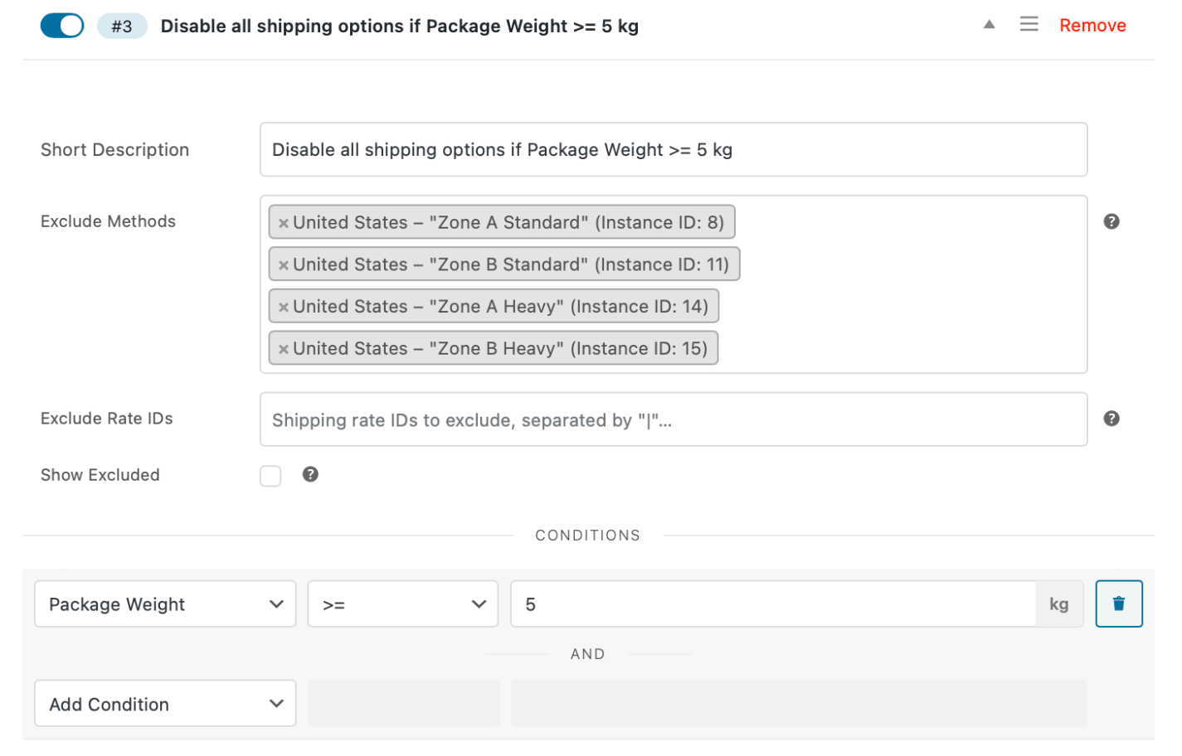Click the #3 rule number badge

click(x=122, y=26)
